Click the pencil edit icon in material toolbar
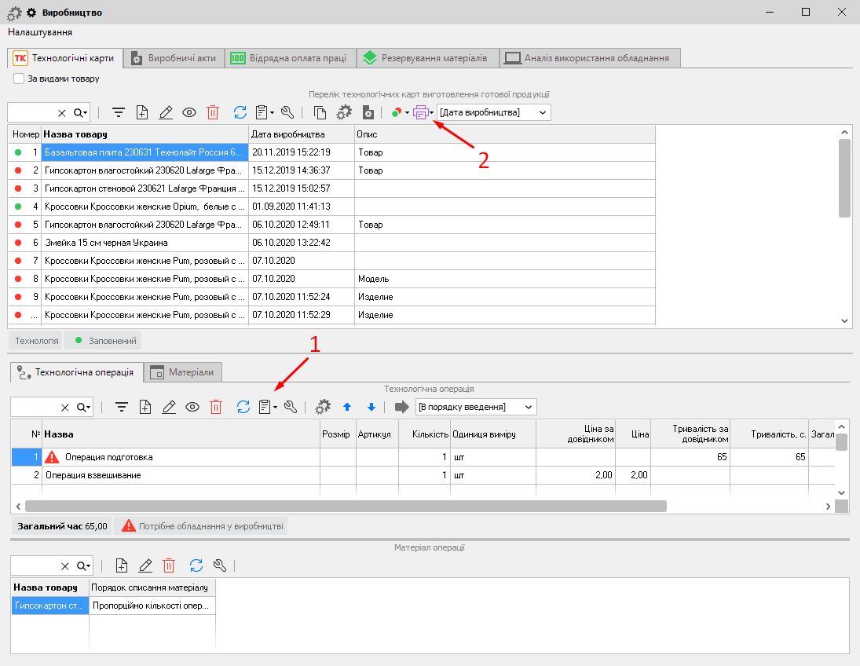This screenshot has height=666, width=860. point(145,565)
